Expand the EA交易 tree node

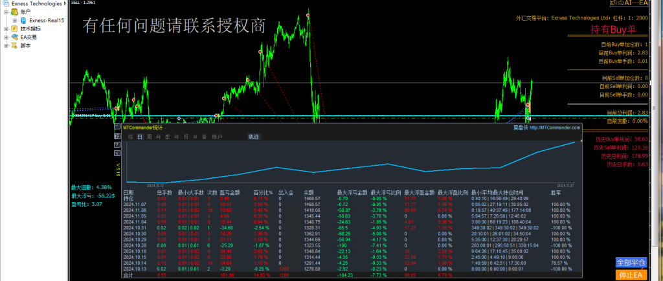pyautogui.click(x=6, y=37)
